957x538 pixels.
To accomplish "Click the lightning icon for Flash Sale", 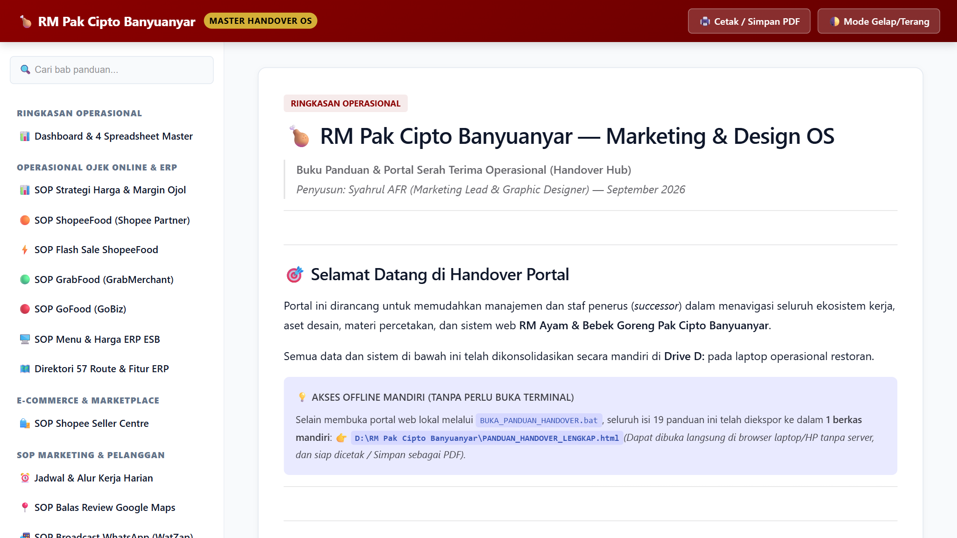I will (25, 250).
